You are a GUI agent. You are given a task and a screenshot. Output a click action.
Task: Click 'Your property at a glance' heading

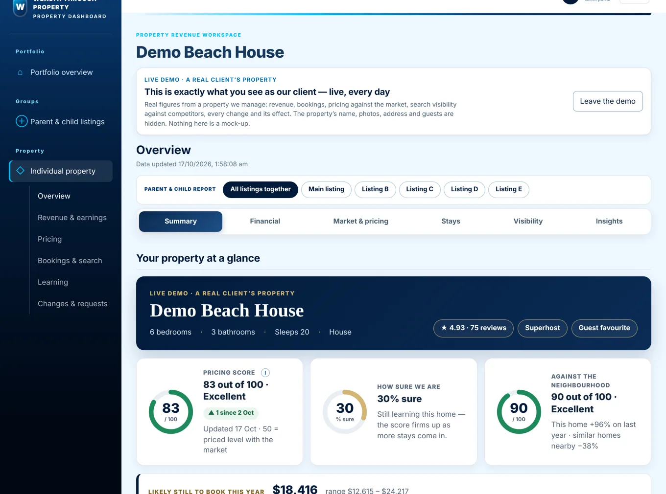pyautogui.click(x=198, y=258)
